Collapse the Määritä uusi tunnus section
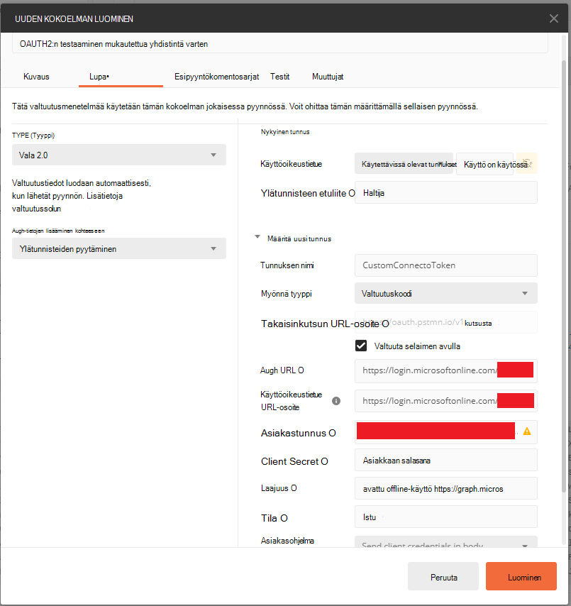The width and height of the screenshot is (571, 606). 257,237
